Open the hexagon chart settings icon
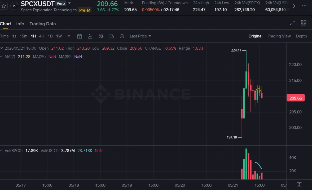 pyautogui.click(x=122, y=36)
